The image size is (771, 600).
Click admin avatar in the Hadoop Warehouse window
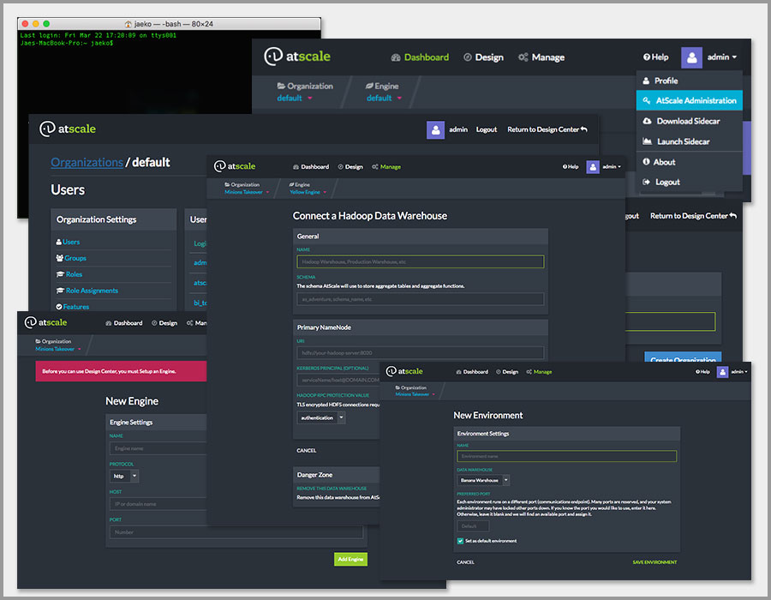[x=593, y=167]
